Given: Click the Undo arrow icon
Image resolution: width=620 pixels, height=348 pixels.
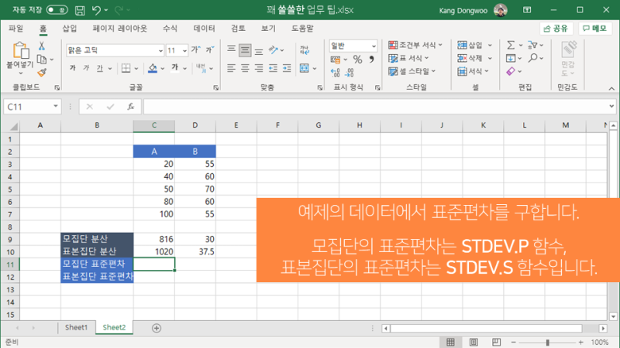Looking at the screenshot, I should pyautogui.click(x=96, y=10).
